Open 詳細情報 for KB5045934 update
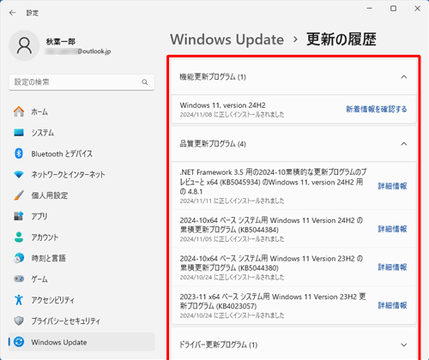Image resolution: width=429 pixels, height=360 pixels. pos(392,186)
